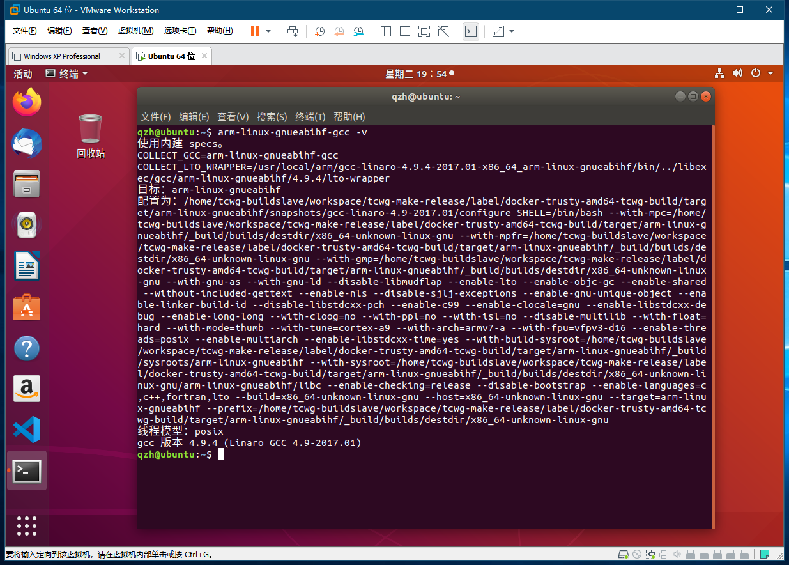Open the power options dropdown beside pause
Viewport: 789px width, 565px height.
[268, 31]
